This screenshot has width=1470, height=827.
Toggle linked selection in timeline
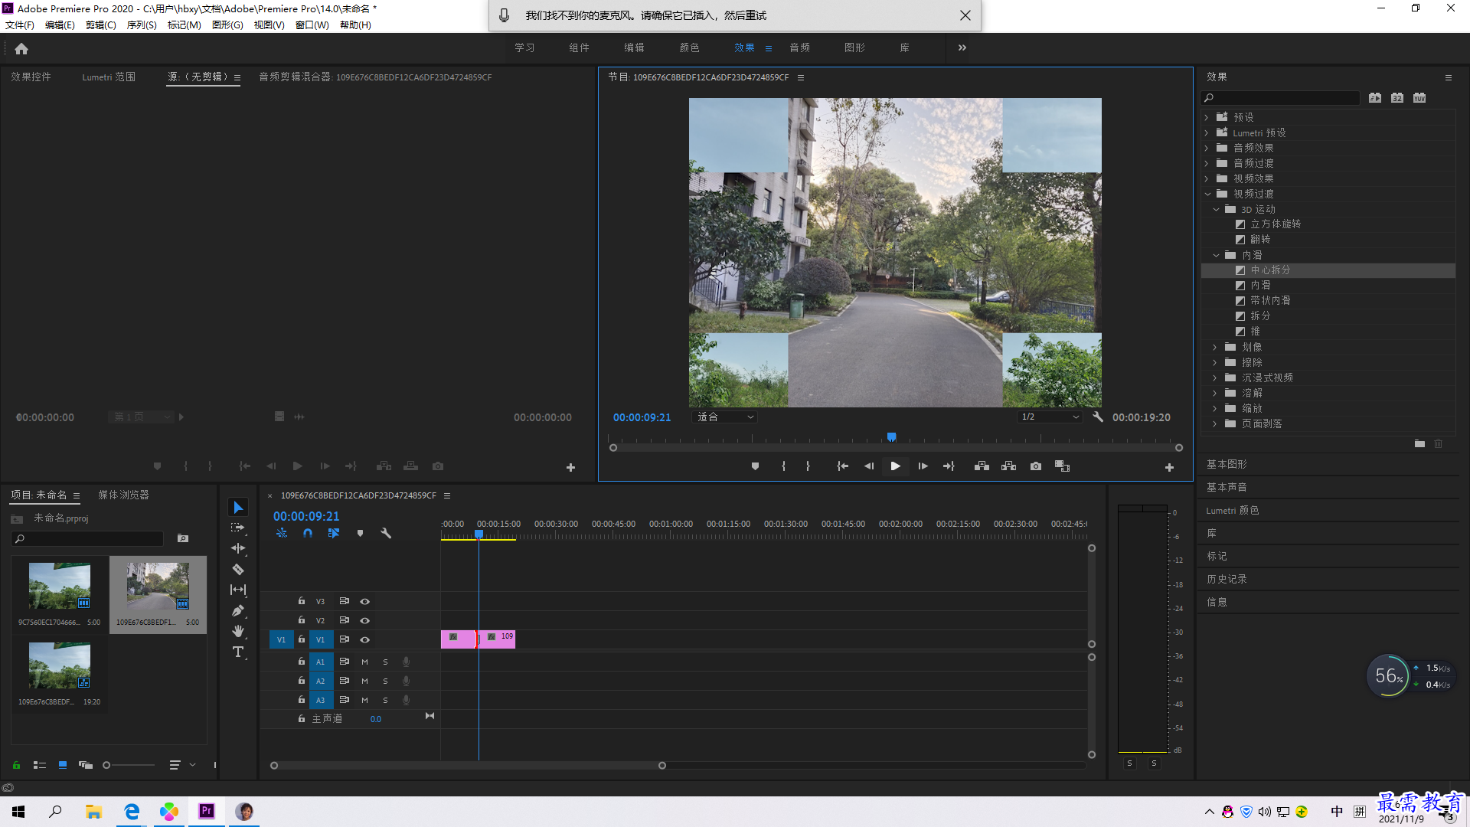click(334, 533)
